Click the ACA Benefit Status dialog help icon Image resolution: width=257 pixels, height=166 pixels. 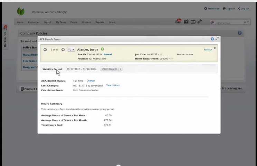pos(212,39)
